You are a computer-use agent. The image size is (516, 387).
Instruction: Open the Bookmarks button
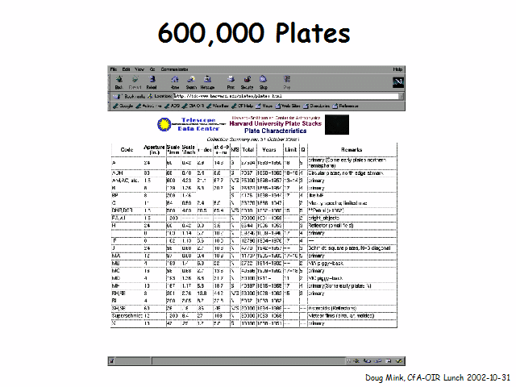129,97
